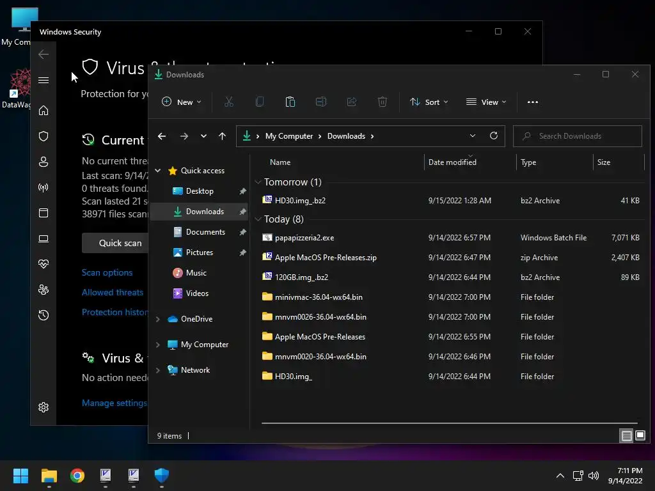
Task: Open Protection history clock icon in sidebar
Action: tap(43, 315)
